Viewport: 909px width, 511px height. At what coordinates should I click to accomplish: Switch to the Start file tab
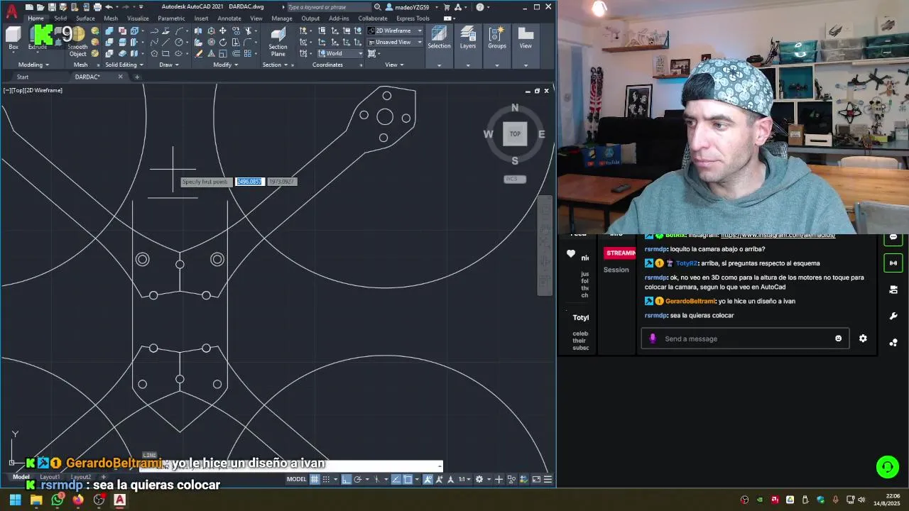23,77
